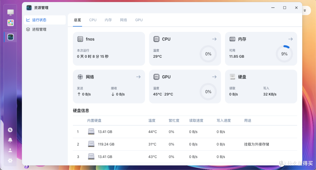Image resolution: width=316 pixels, height=170 pixels.
Task: Click the fnos system chip icon
Action: (x=80, y=39)
